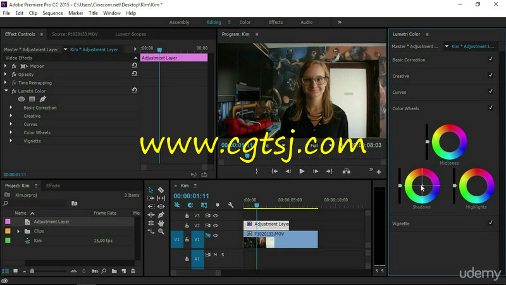506x285 pixels.
Task: Step back one frame
Action: click(288, 171)
